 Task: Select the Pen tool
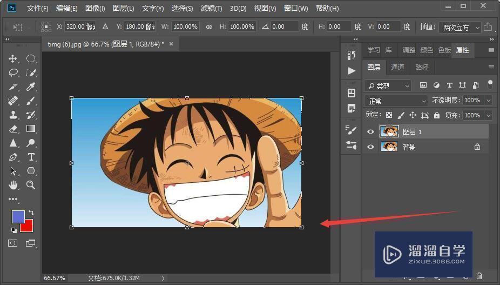pos(13,157)
